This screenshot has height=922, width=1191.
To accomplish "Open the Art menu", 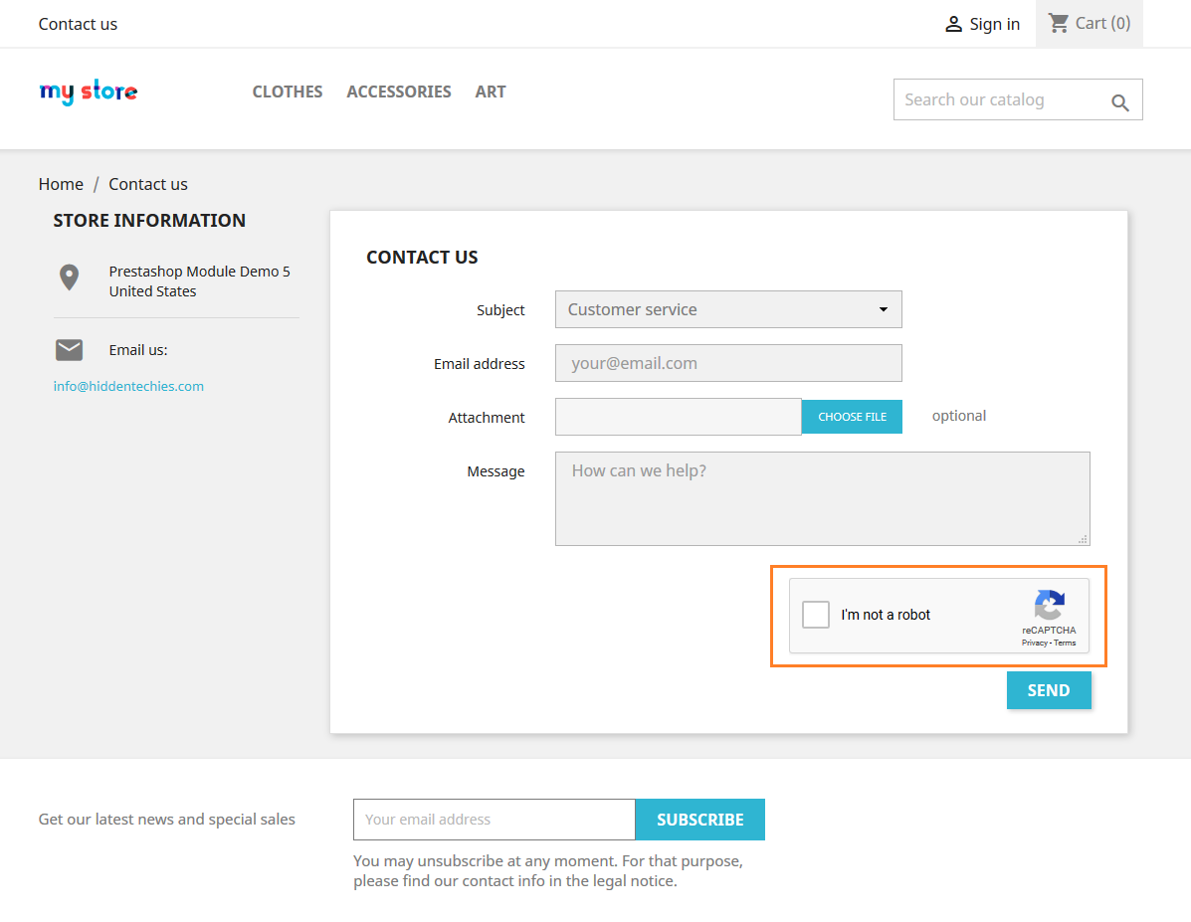I will (x=491, y=92).
